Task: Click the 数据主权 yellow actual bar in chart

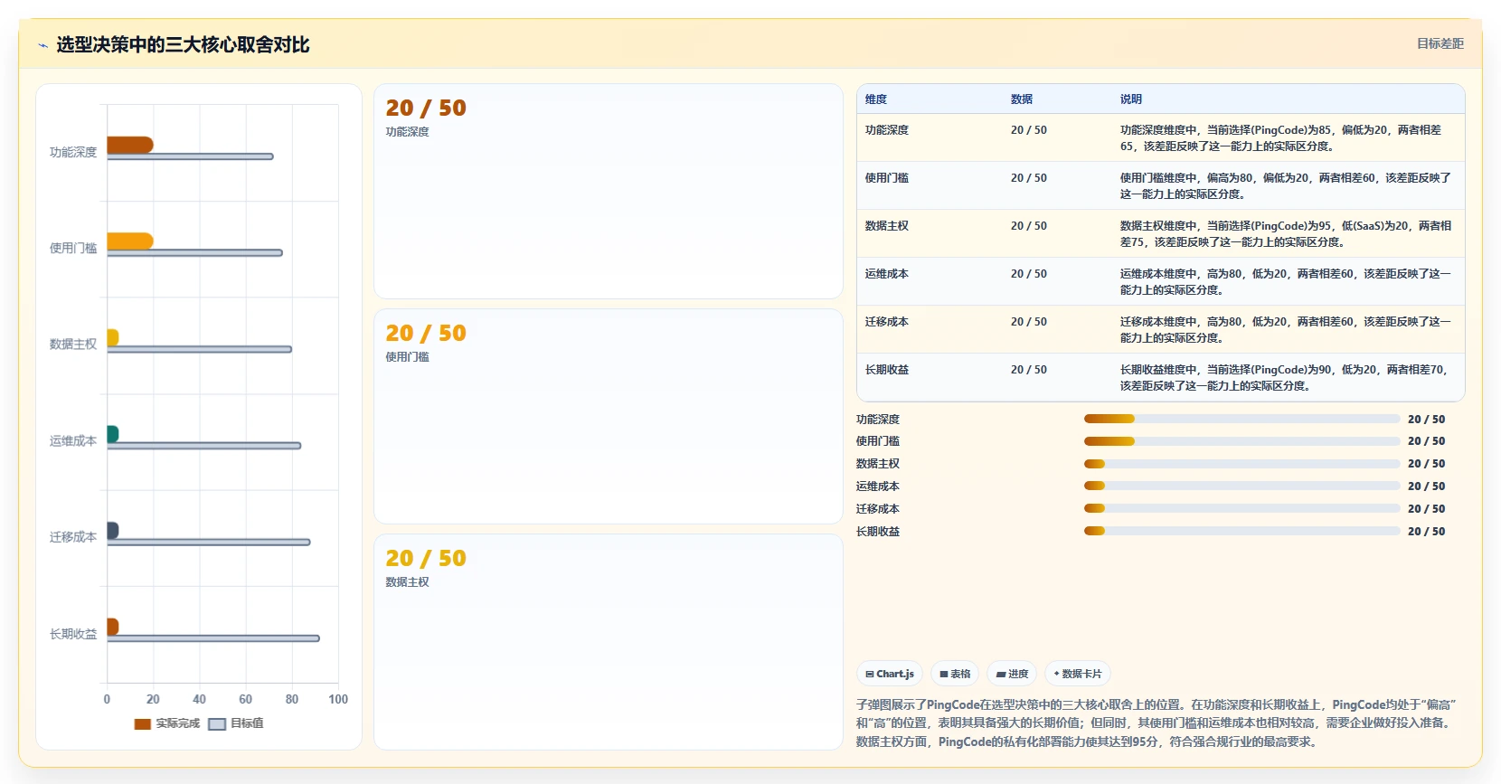Action: (113, 337)
